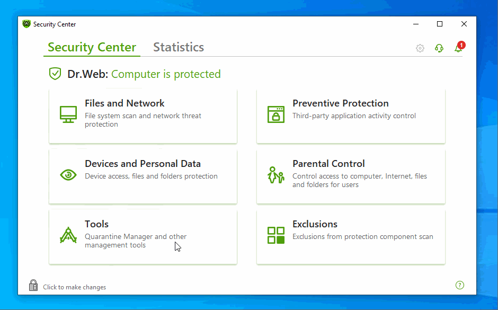Image resolution: width=498 pixels, height=310 pixels.
Task: Click the Preventive Protection lock window icon
Action: pyautogui.click(x=276, y=114)
